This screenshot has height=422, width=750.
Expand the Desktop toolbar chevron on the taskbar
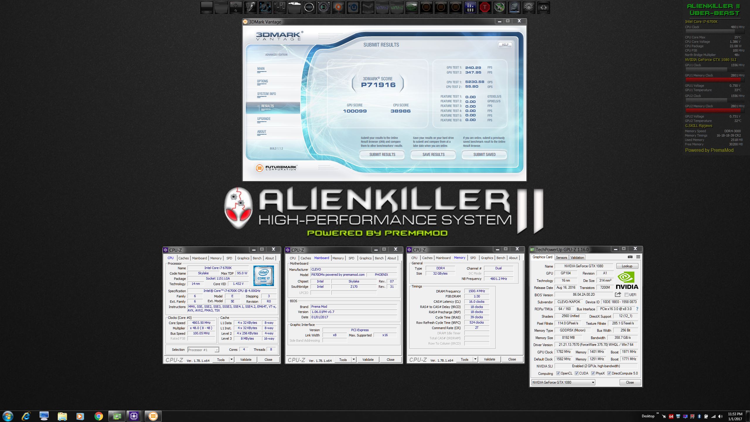pos(657,414)
